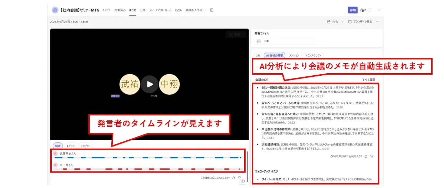Jump to timestamp 02:18
The image size is (444, 188).
point(339,107)
